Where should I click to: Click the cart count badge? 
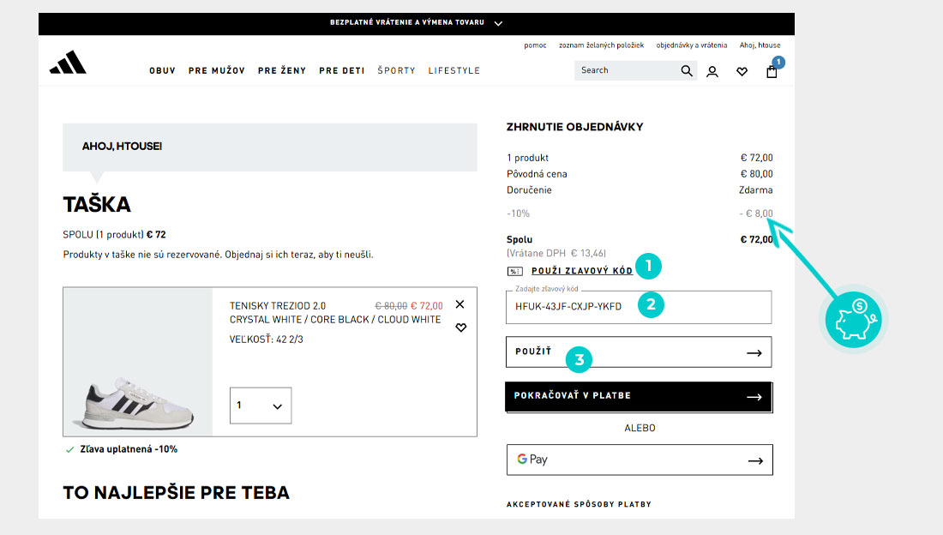click(x=778, y=62)
